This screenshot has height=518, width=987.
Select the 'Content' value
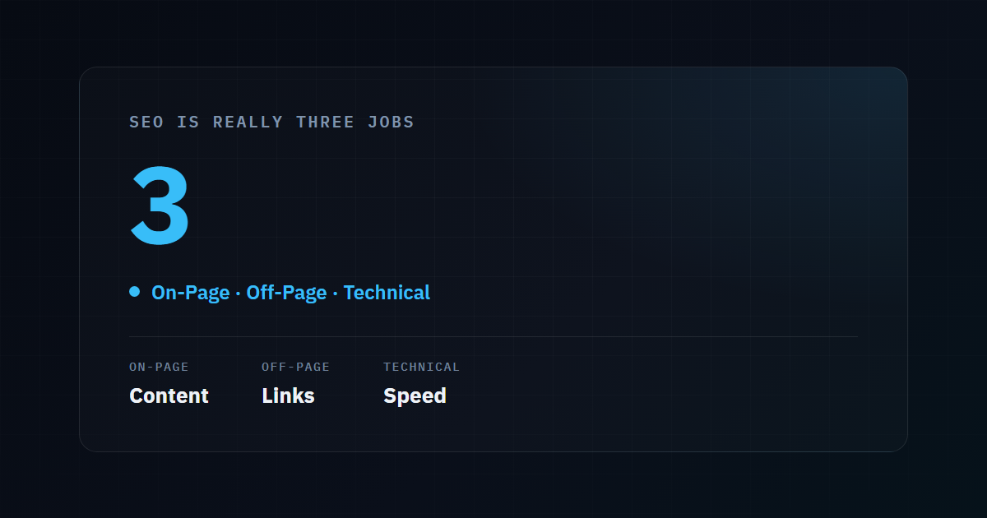pyautogui.click(x=169, y=395)
